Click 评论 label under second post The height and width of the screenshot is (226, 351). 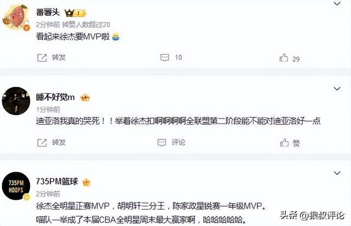[x=178, y=143]
